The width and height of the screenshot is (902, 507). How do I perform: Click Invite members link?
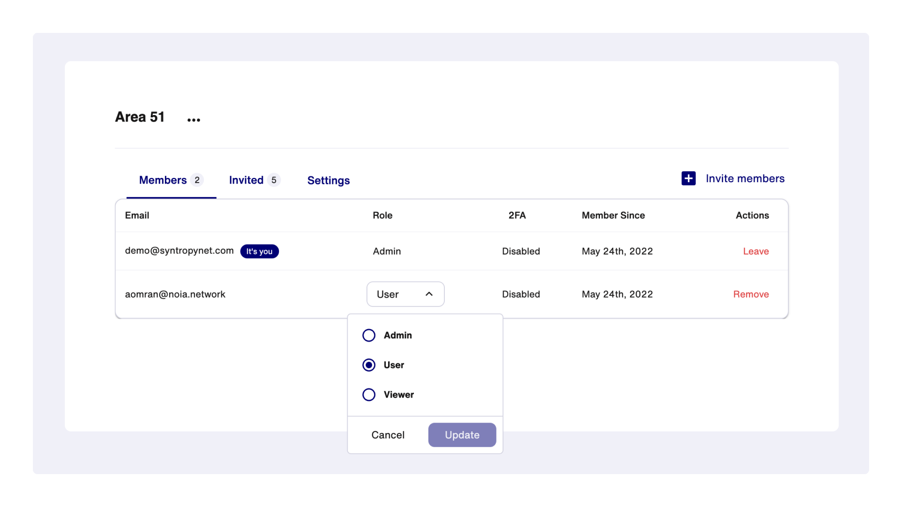(745, 178)
